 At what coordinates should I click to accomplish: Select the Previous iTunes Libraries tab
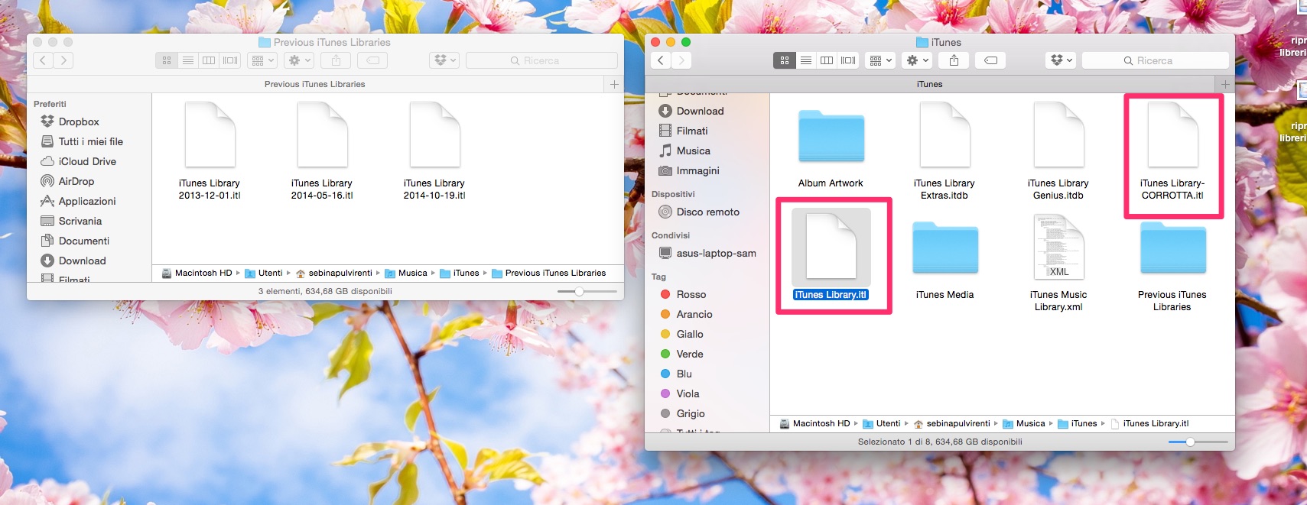click(x=315, y=84)
